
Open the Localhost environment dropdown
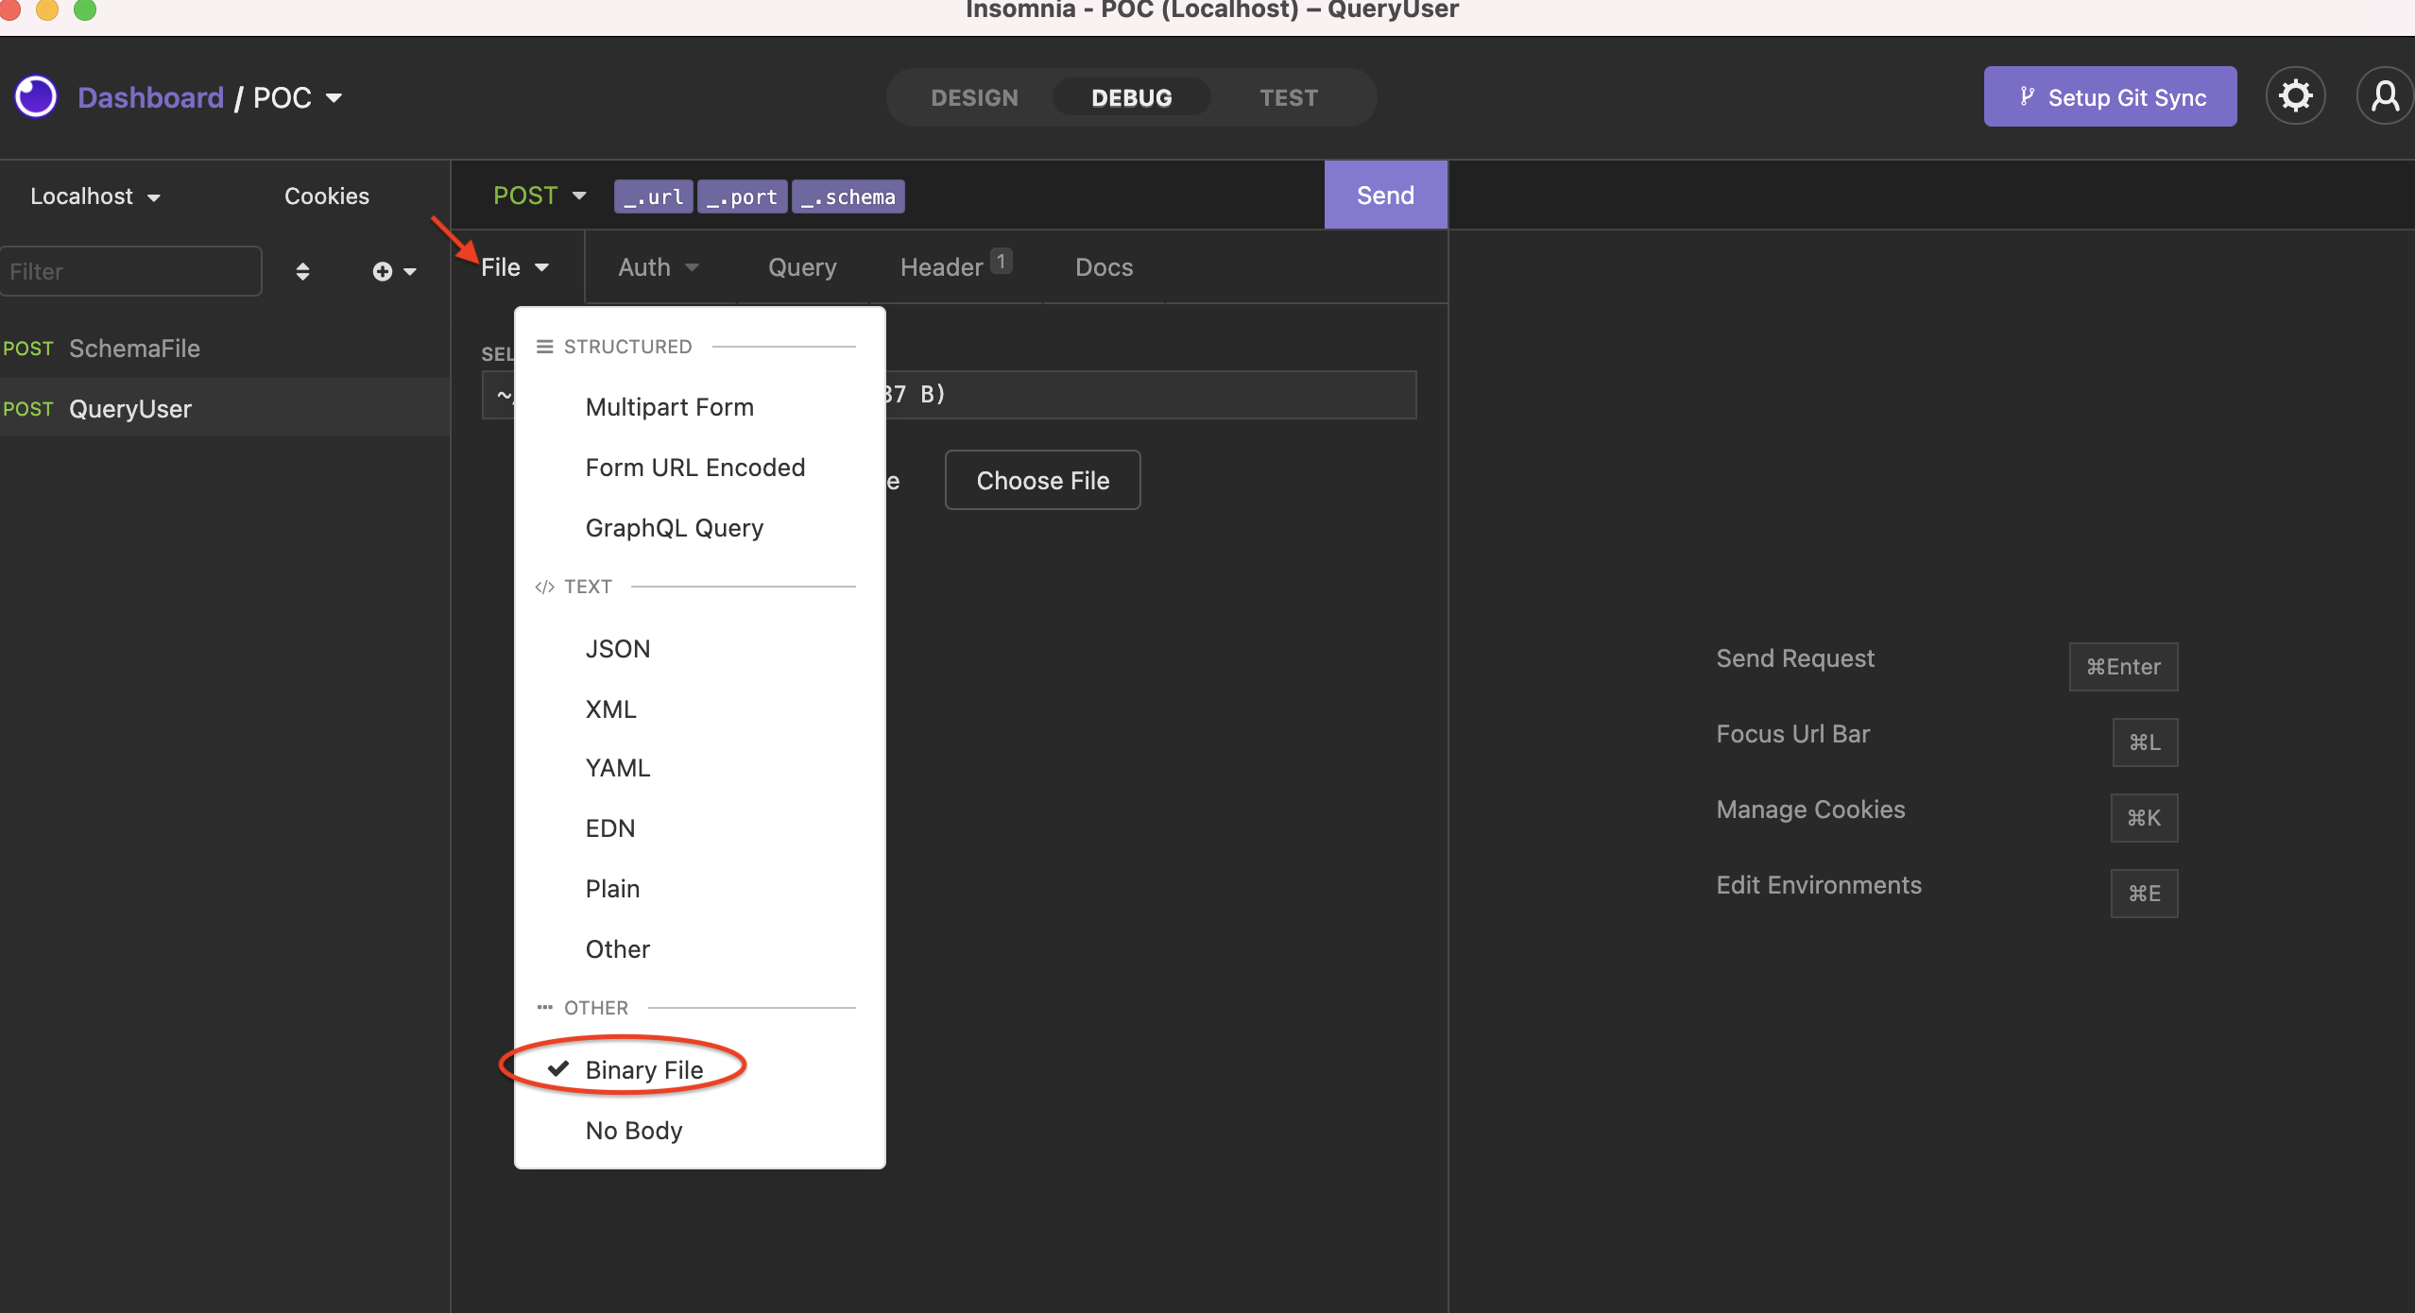click(x=94, y=196)
